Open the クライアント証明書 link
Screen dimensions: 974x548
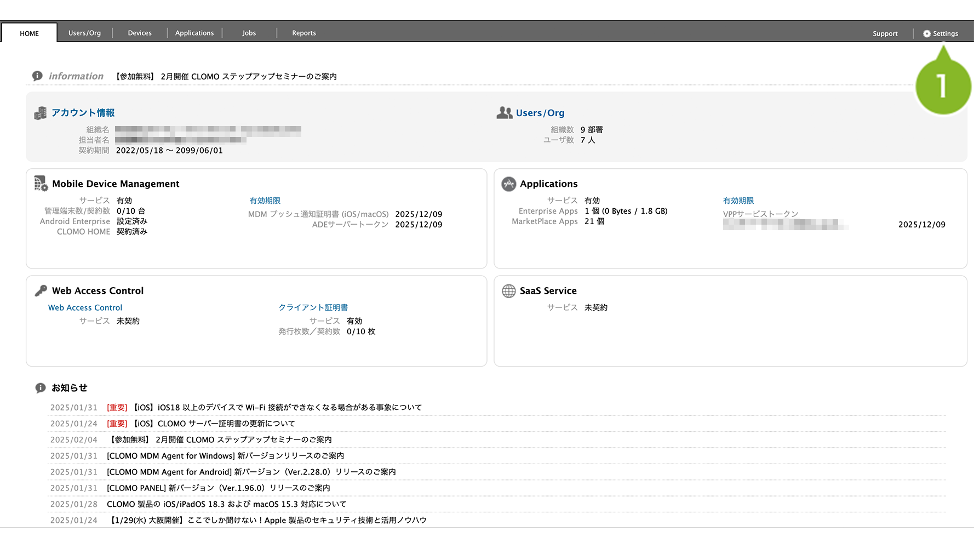click(x=313, y=307)
